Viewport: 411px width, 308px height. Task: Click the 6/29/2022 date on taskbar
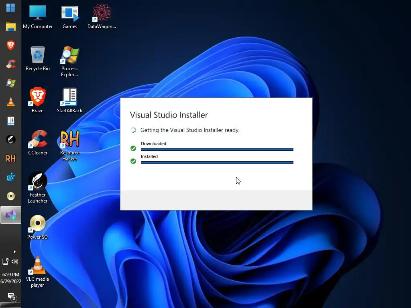(11, 281)
